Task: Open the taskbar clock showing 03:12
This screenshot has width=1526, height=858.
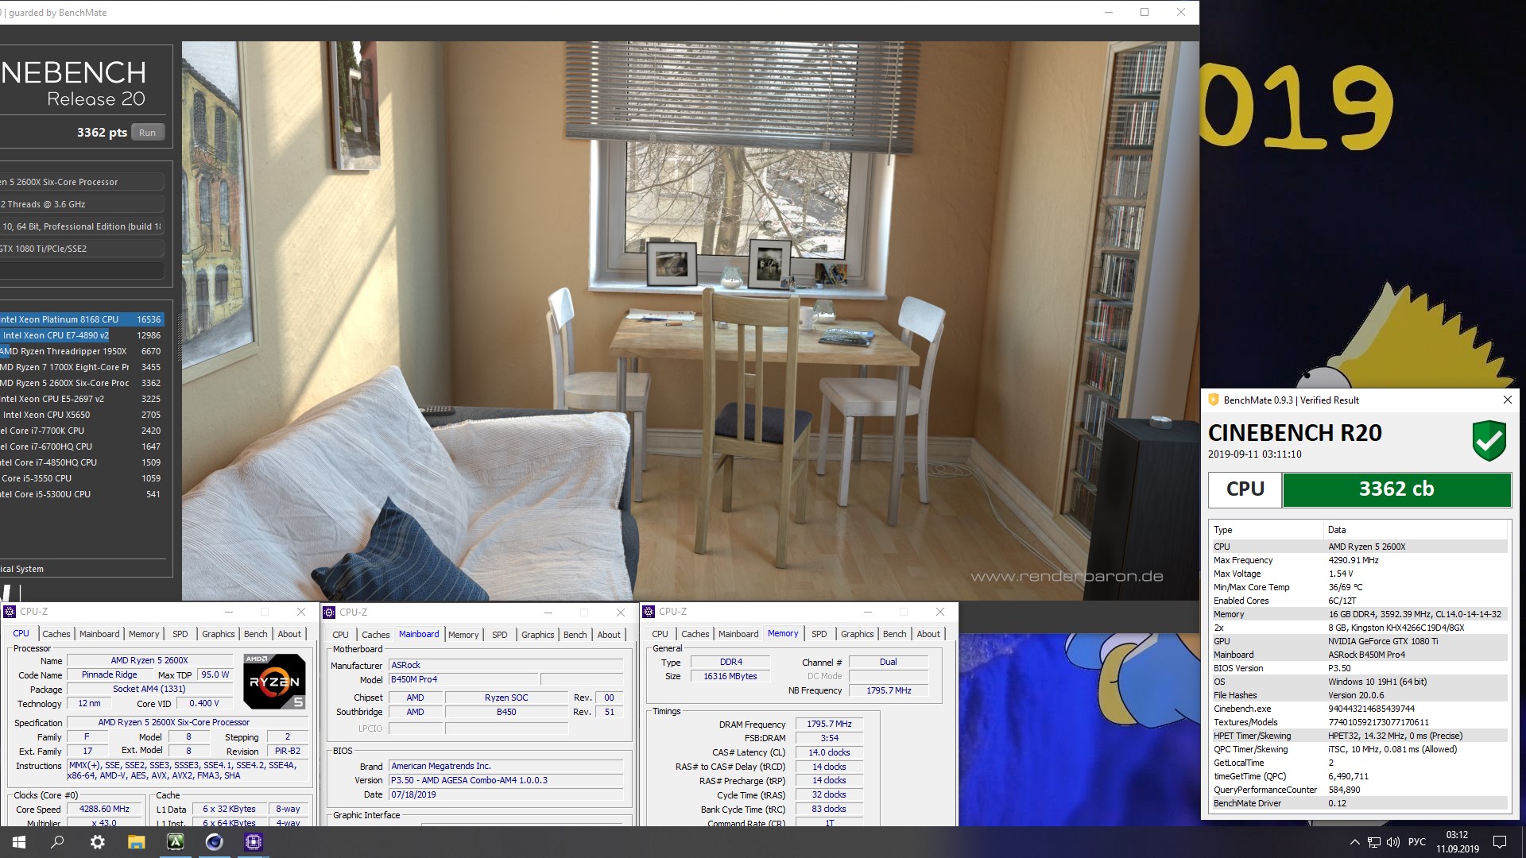Action: 1457,842
